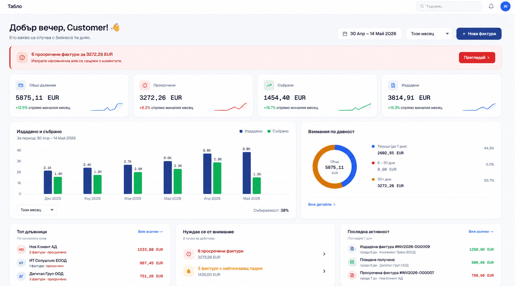This screenshot has height=286, width=515.
Task: Click the 987,45 EUR amount
Action: click(151, 263)
